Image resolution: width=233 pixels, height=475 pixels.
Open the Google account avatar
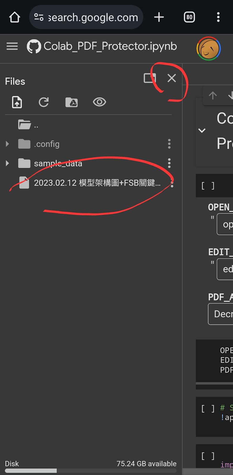209,48
